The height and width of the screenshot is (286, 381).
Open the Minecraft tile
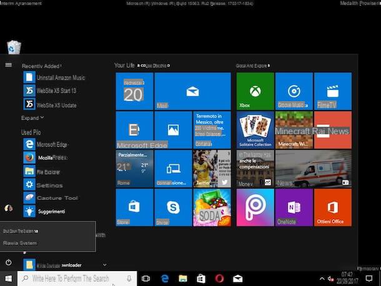click(294, 130)
